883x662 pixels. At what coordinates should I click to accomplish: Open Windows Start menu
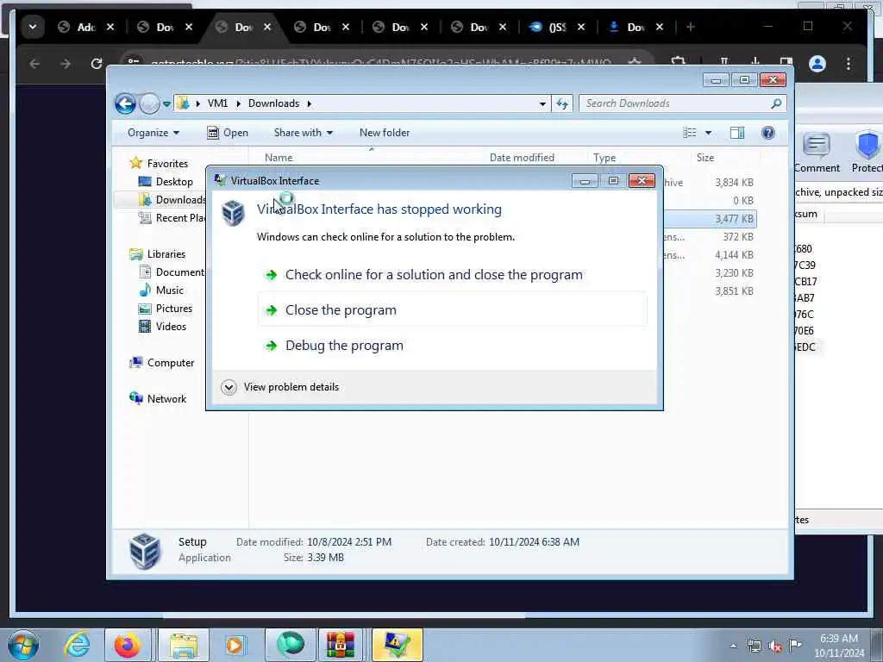click(23, 645)
